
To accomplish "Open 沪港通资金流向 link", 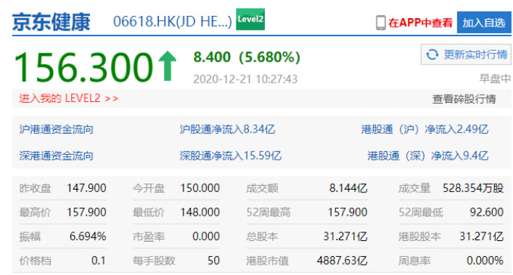I will [57, 130].
